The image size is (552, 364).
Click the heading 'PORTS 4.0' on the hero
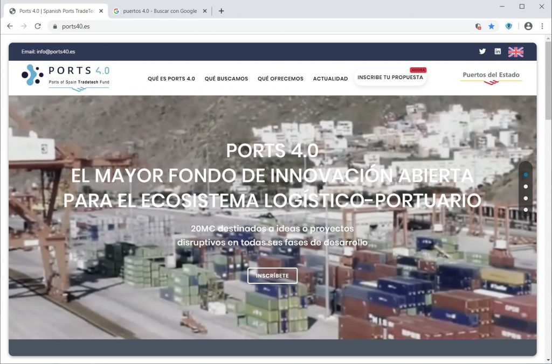[x=272, y=151]
